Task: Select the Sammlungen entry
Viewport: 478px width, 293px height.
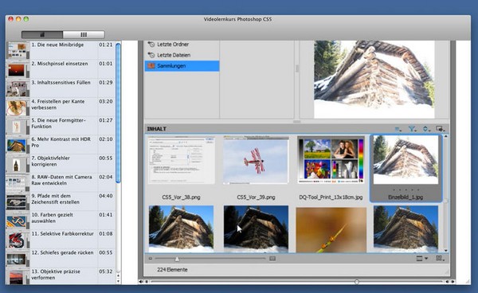Action: [182, 66]
